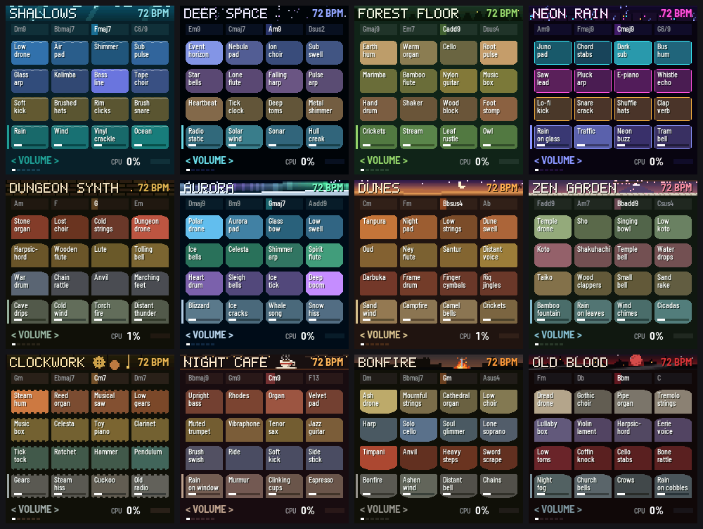703x529 pixels.
Task: Click the 72 BPM tempo in Clockwork
Action: click(x=153, y=362)
